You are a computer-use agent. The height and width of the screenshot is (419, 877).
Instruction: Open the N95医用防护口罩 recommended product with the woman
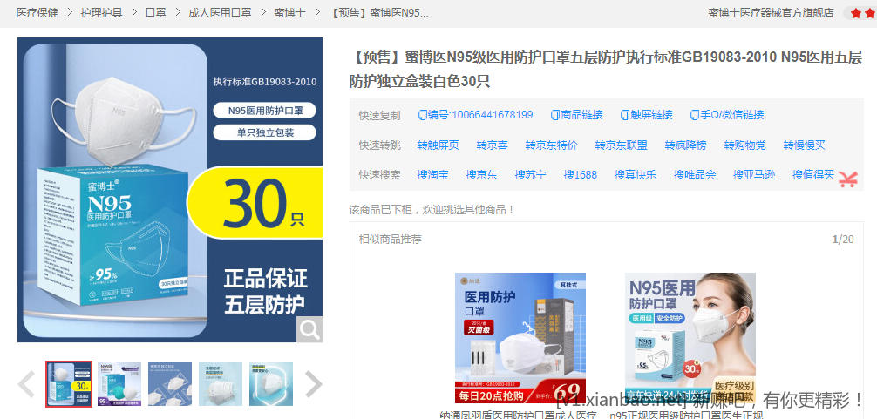[x=690, y=338]
